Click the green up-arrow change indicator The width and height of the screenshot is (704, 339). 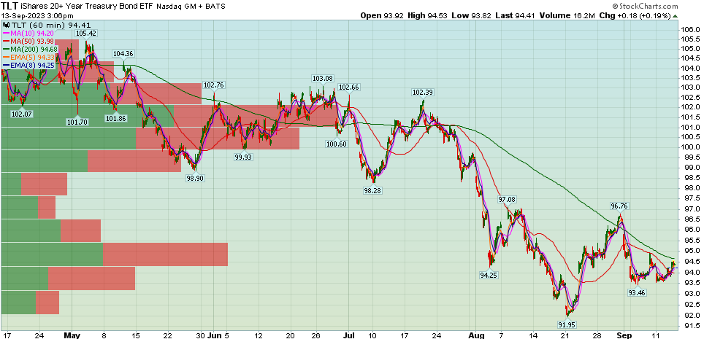(676, 16)
